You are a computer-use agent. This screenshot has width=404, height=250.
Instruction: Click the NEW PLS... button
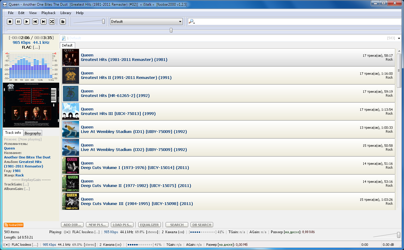(x=97, y=225)
